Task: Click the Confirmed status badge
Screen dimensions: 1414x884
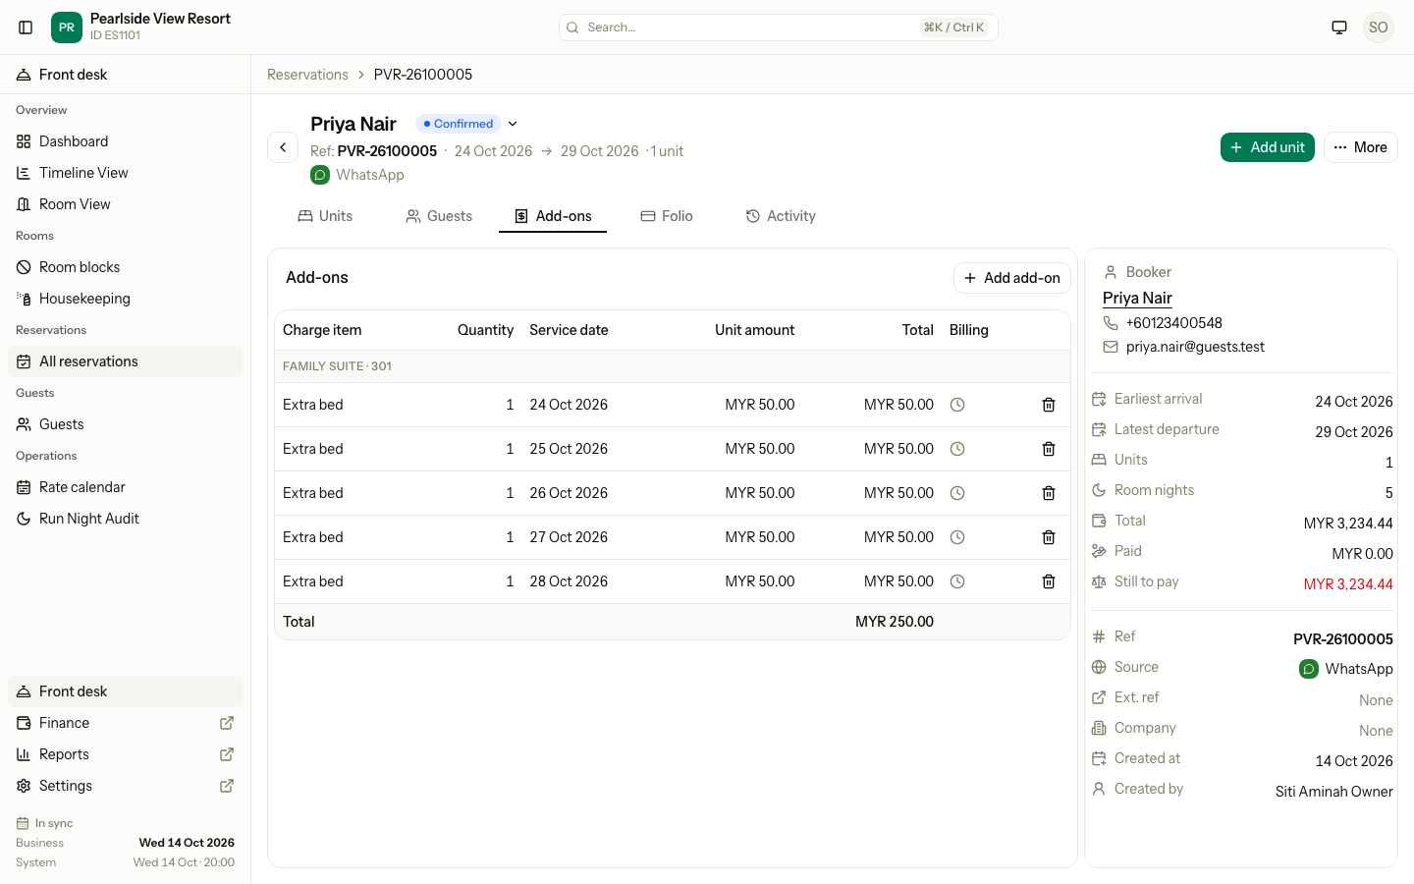Action: click(x=459, y=124)
